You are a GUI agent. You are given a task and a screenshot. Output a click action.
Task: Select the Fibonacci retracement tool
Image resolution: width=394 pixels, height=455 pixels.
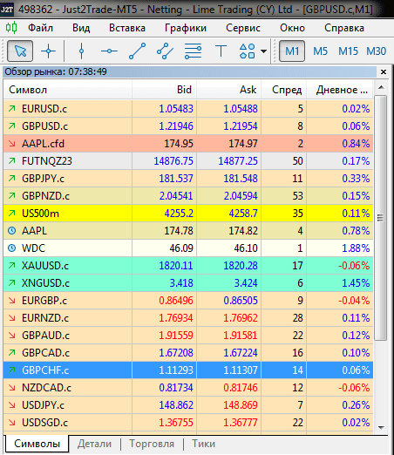[x=193, y=51]
